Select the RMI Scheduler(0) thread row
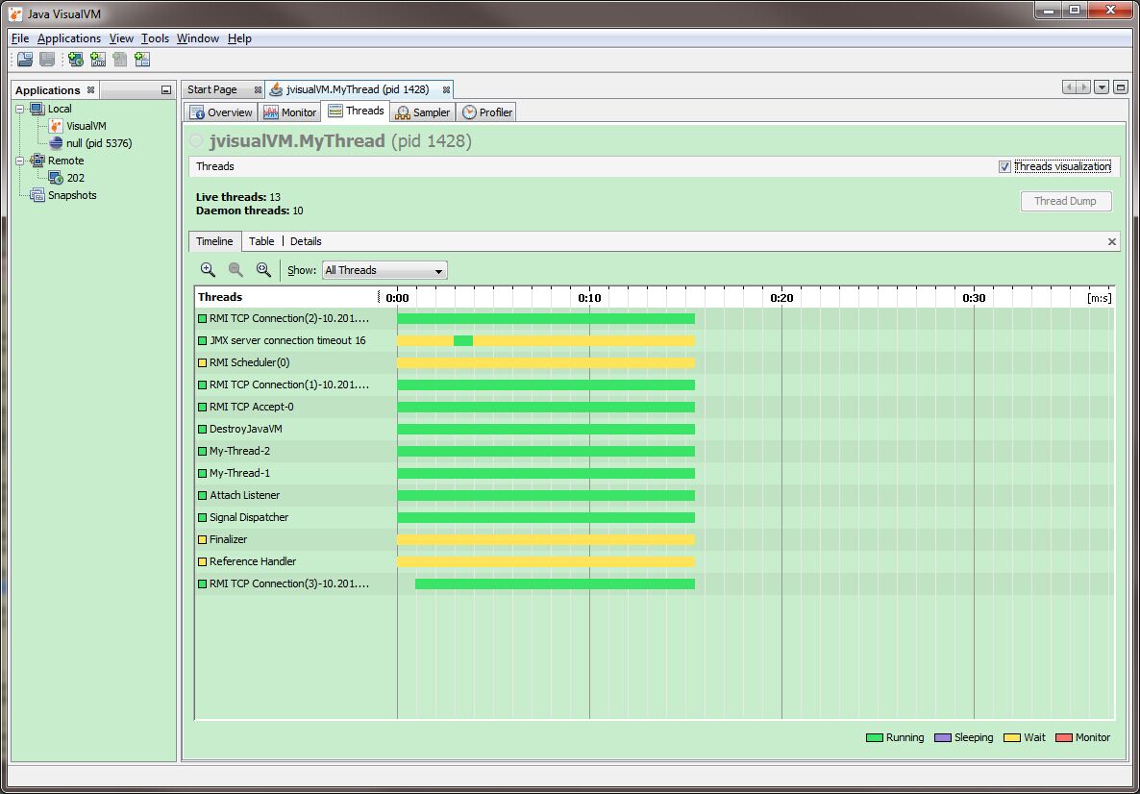The height and width of the screenshot is (794, 1140). pos(655,362)
